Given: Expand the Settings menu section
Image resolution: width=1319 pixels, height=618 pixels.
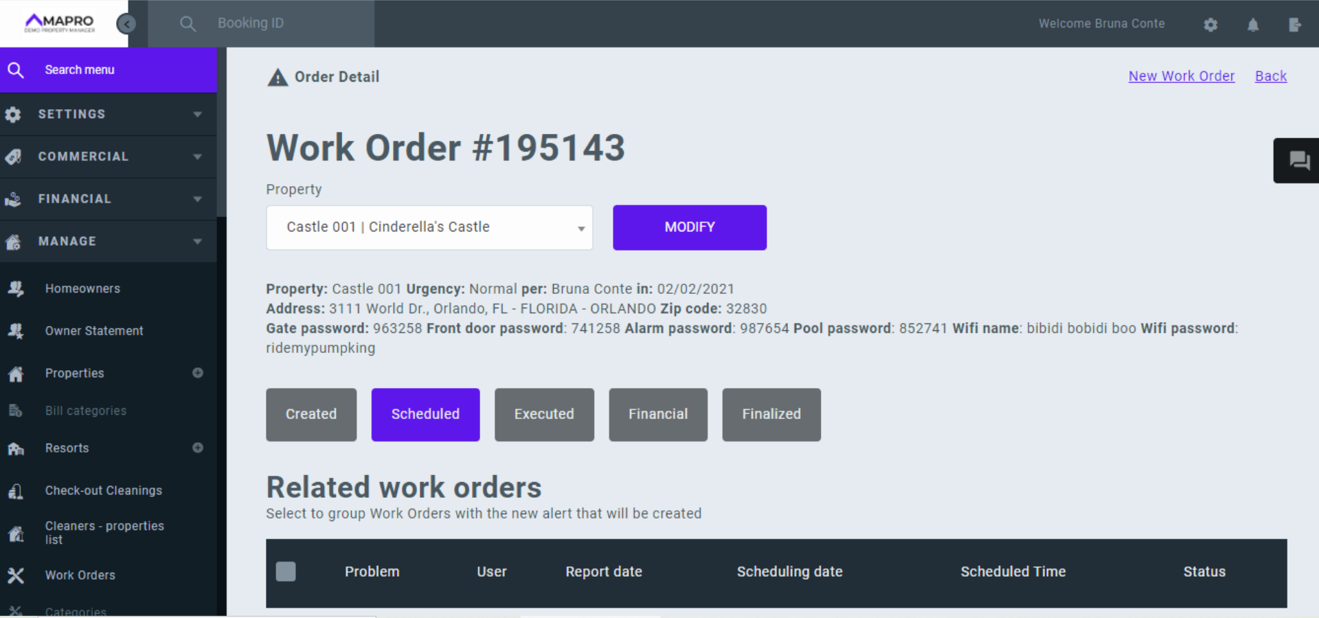Looking at the screenshot, I should coord(109,115).
